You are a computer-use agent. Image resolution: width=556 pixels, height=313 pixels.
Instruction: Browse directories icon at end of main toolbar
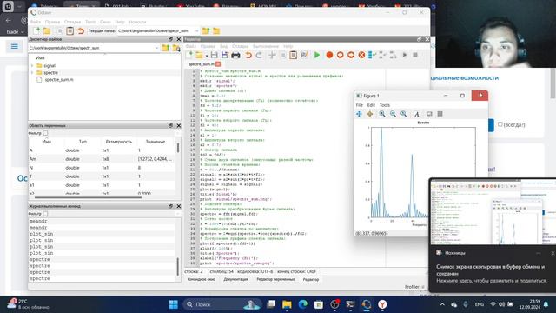point(216,31)
